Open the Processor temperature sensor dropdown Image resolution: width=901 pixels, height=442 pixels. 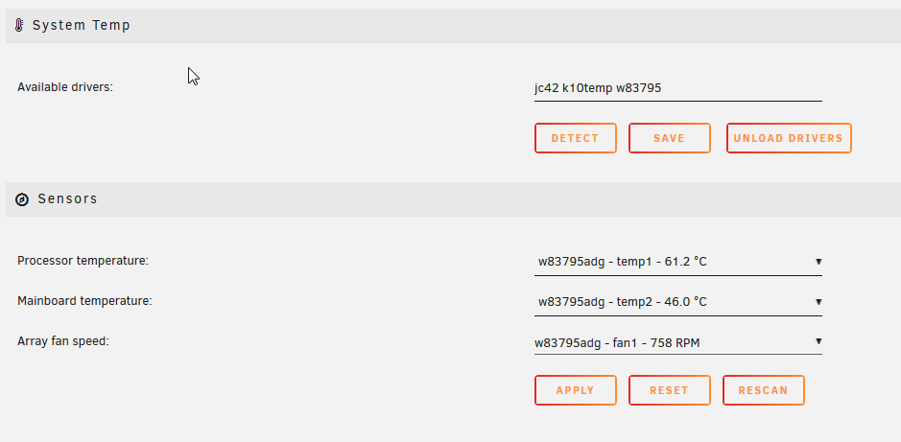pyautogui.click(x=678, y=263)
